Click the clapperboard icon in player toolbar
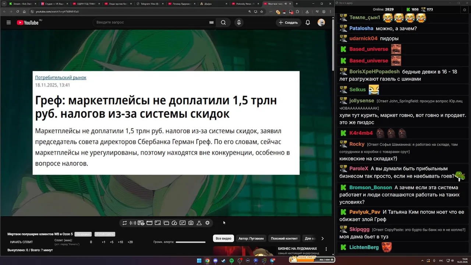Viewport: 471px width, 265px height. [x=149, y=223]
